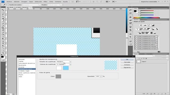Viewport: 170px width, 95px height.
Task: Select the Crop tool in toolbox
Action: pos(3,19)
